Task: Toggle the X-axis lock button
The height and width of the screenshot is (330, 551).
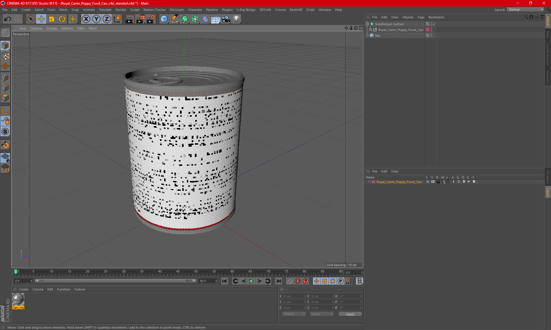Action: click(x=86, y=19)
